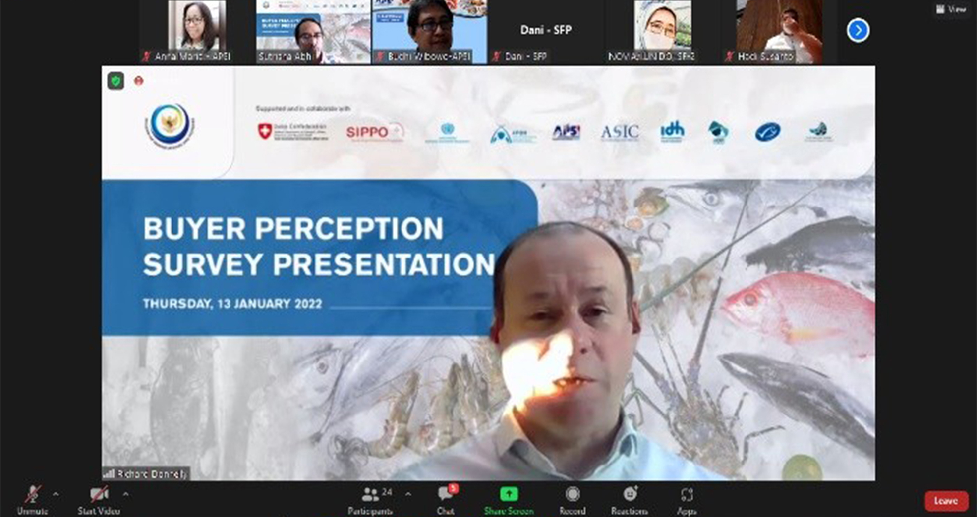Click the green encryption shield icon

pyautogui.click(x=116, y=81)
